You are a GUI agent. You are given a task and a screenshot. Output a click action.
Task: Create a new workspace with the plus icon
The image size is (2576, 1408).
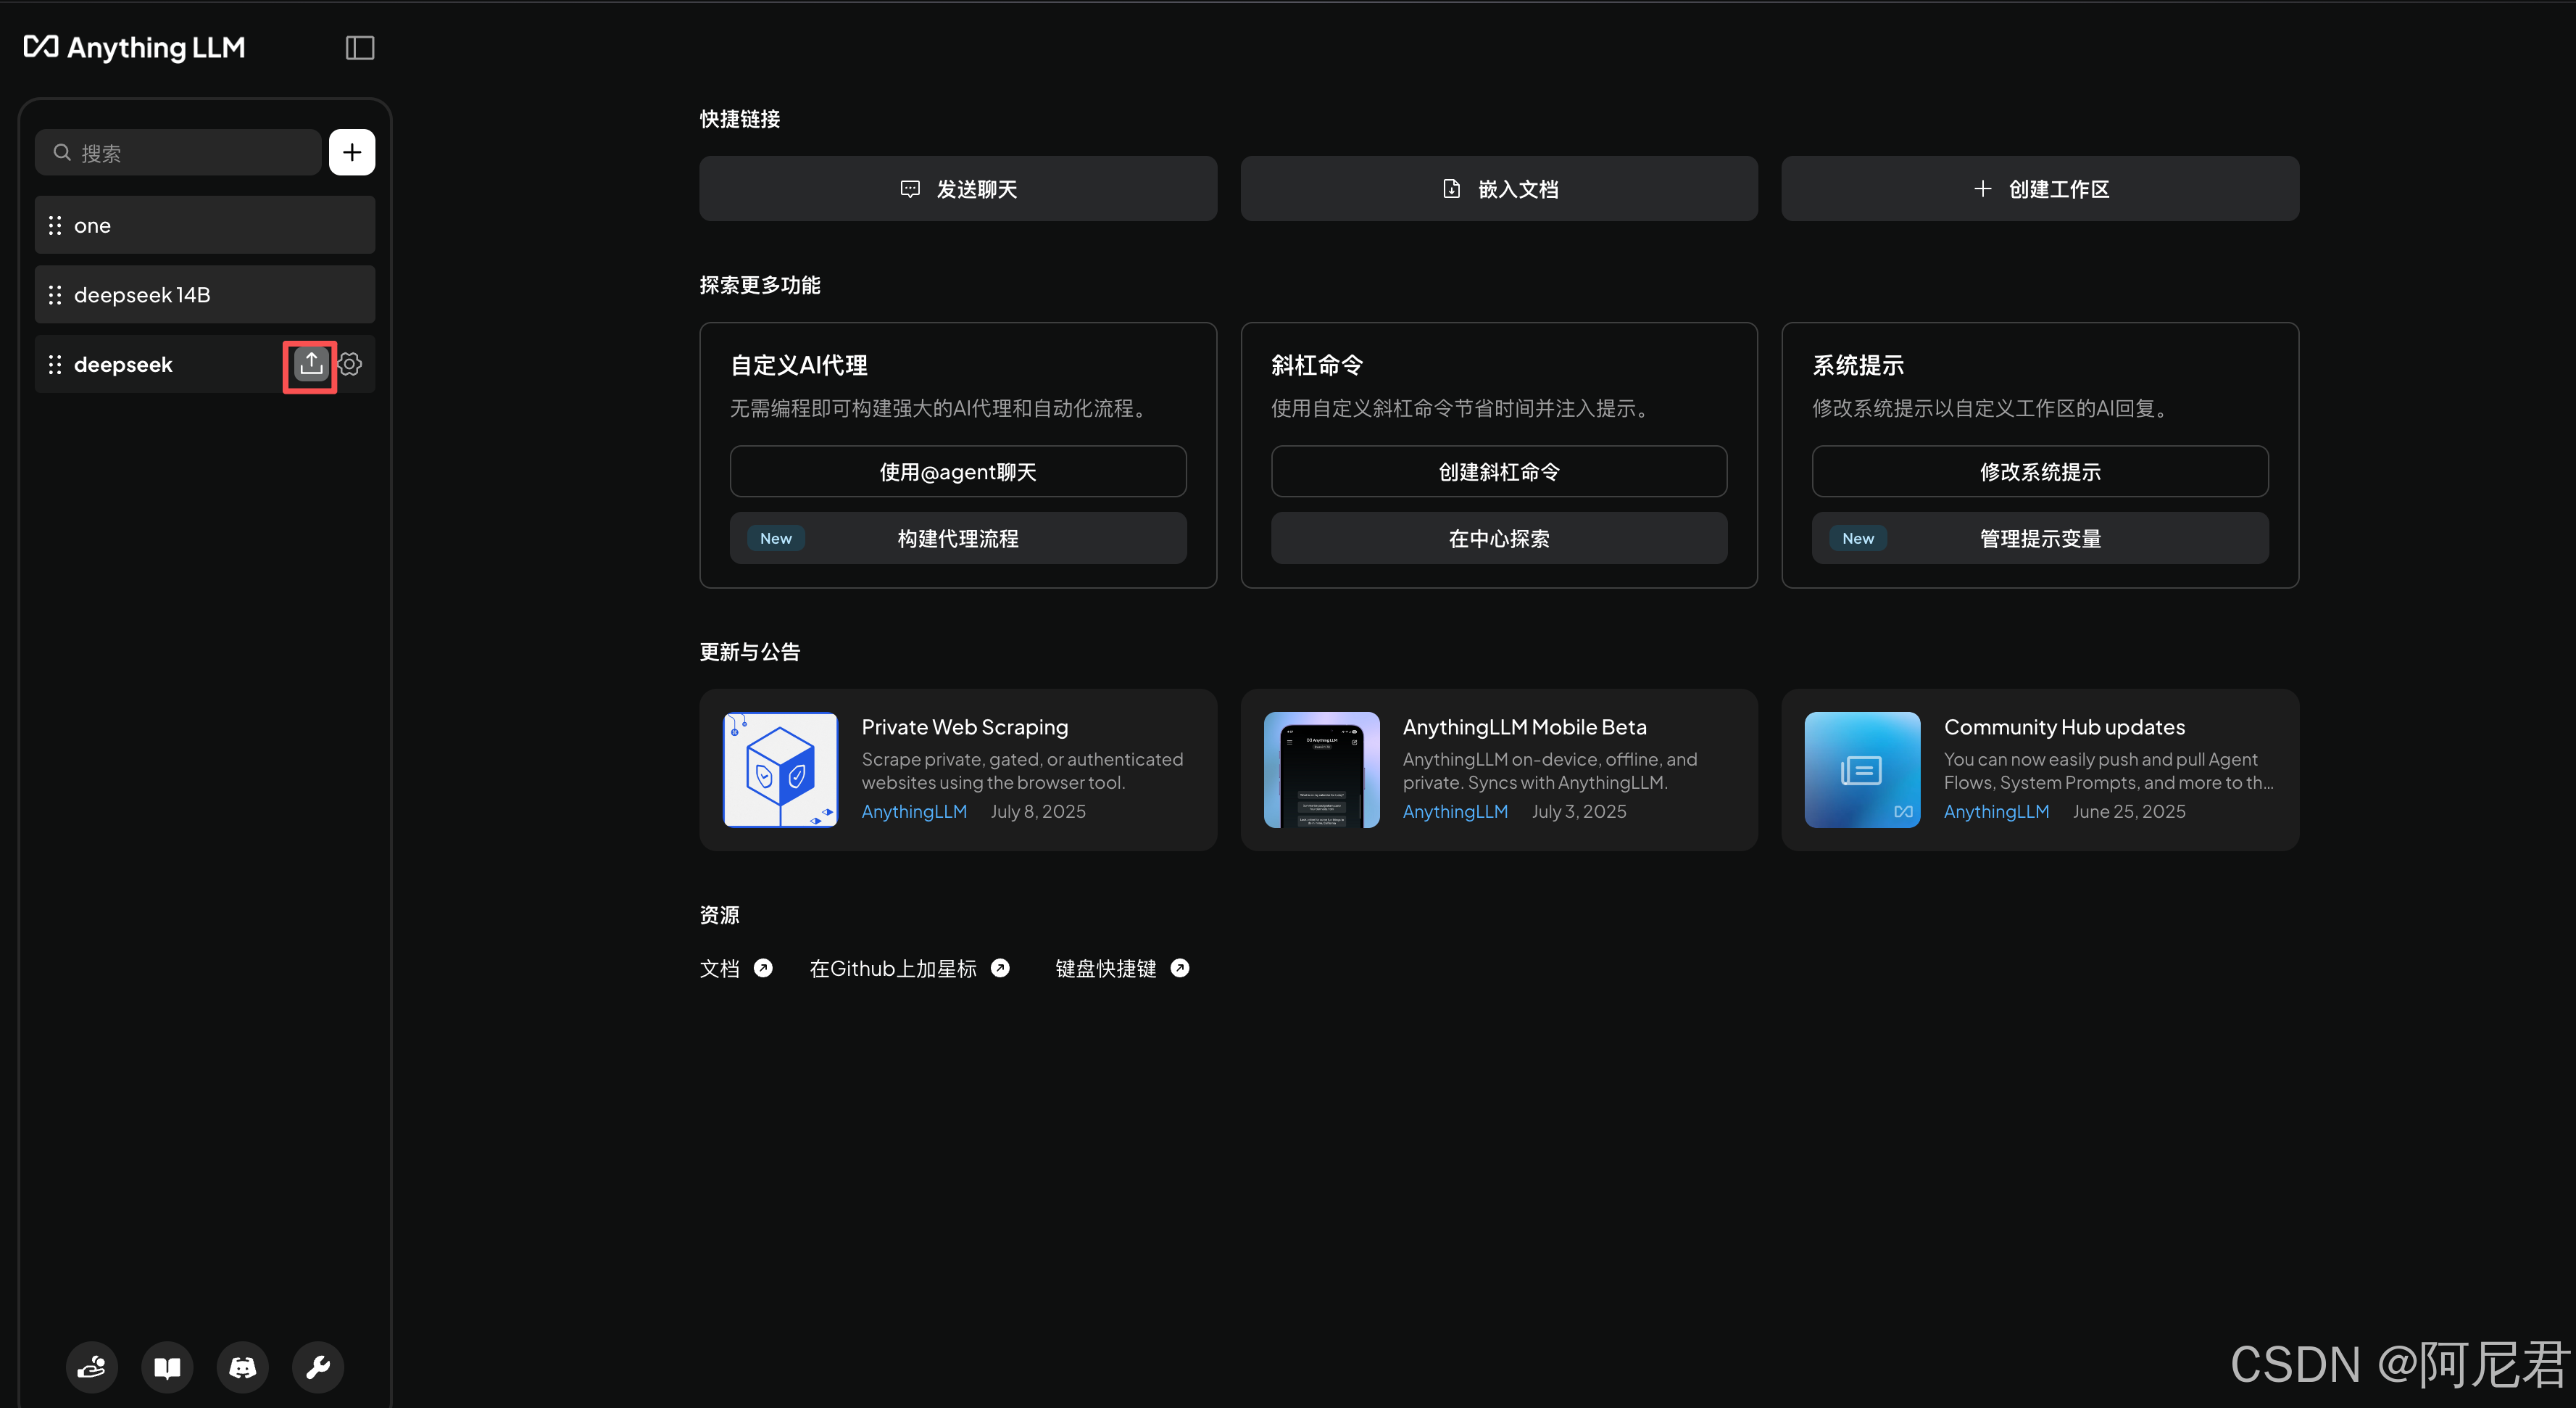point(352,151)
